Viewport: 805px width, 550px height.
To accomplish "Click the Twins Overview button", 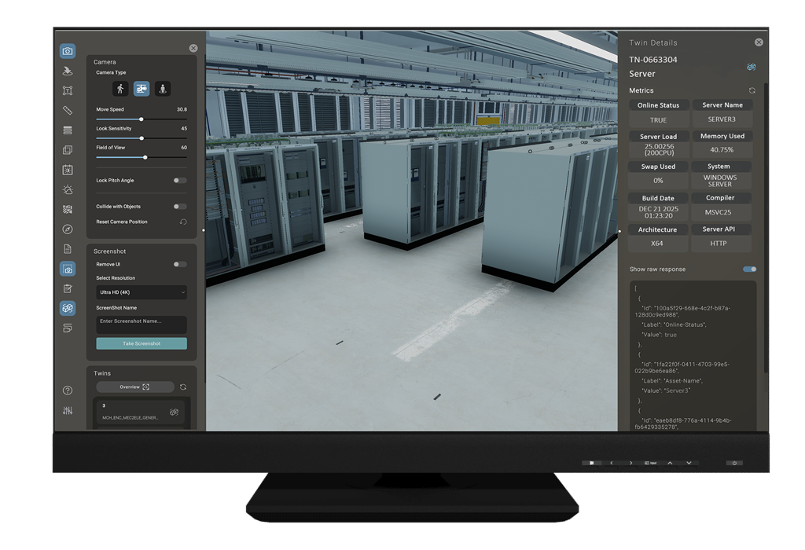I will click(134, 387).
